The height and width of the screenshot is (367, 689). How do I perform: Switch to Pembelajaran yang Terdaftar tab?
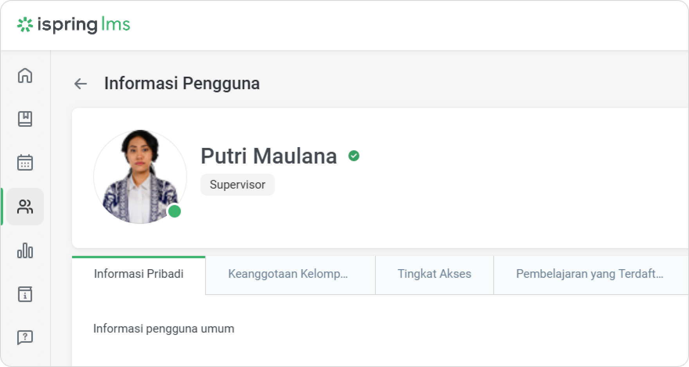[590, 274]
